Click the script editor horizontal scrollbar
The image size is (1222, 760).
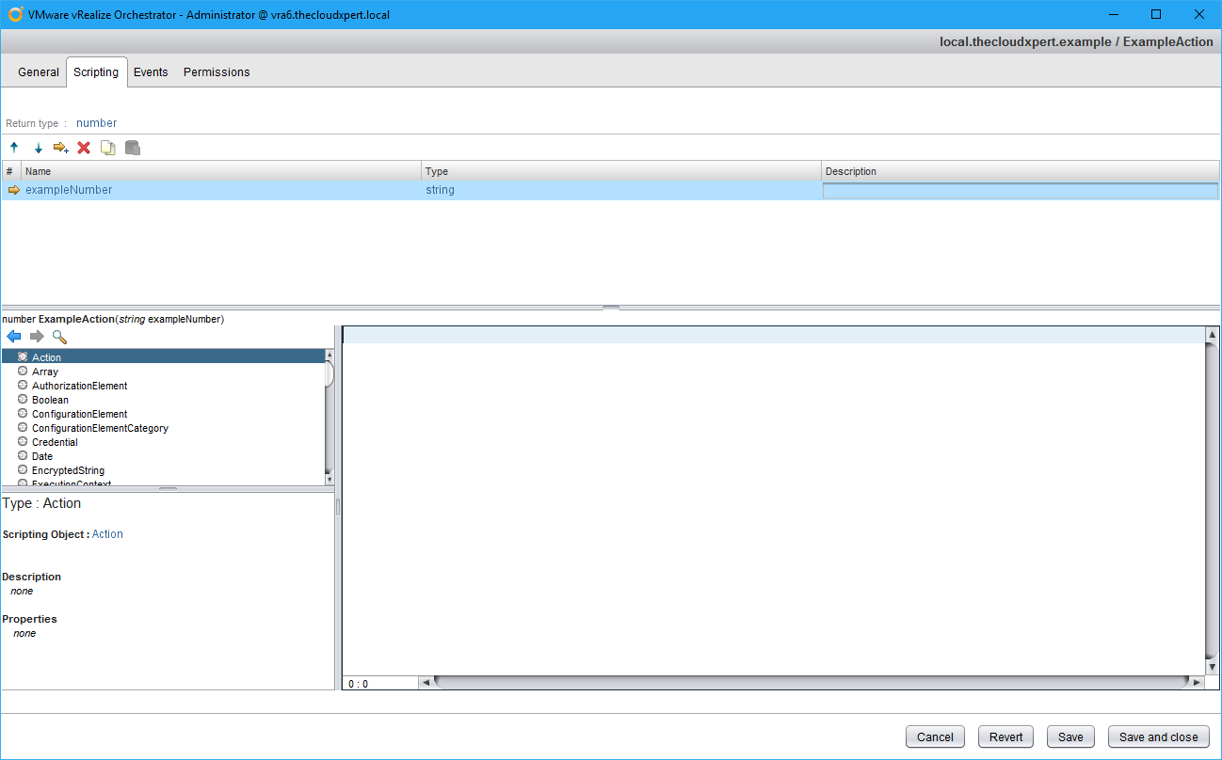click(x=810, y=682)
